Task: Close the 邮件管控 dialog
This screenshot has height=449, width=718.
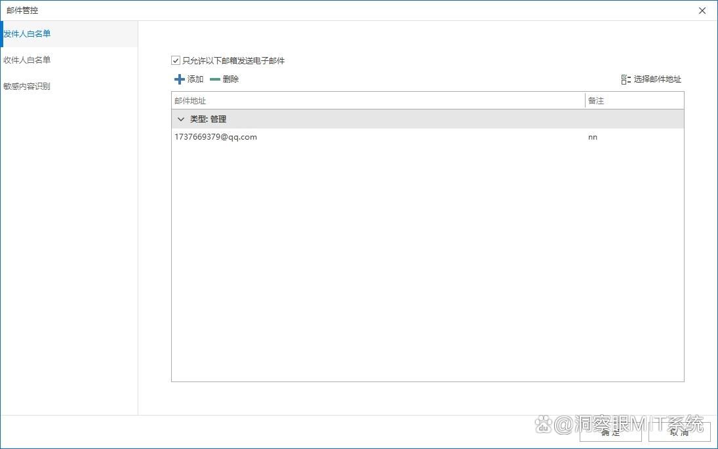Action: click(x=702, y=10)
